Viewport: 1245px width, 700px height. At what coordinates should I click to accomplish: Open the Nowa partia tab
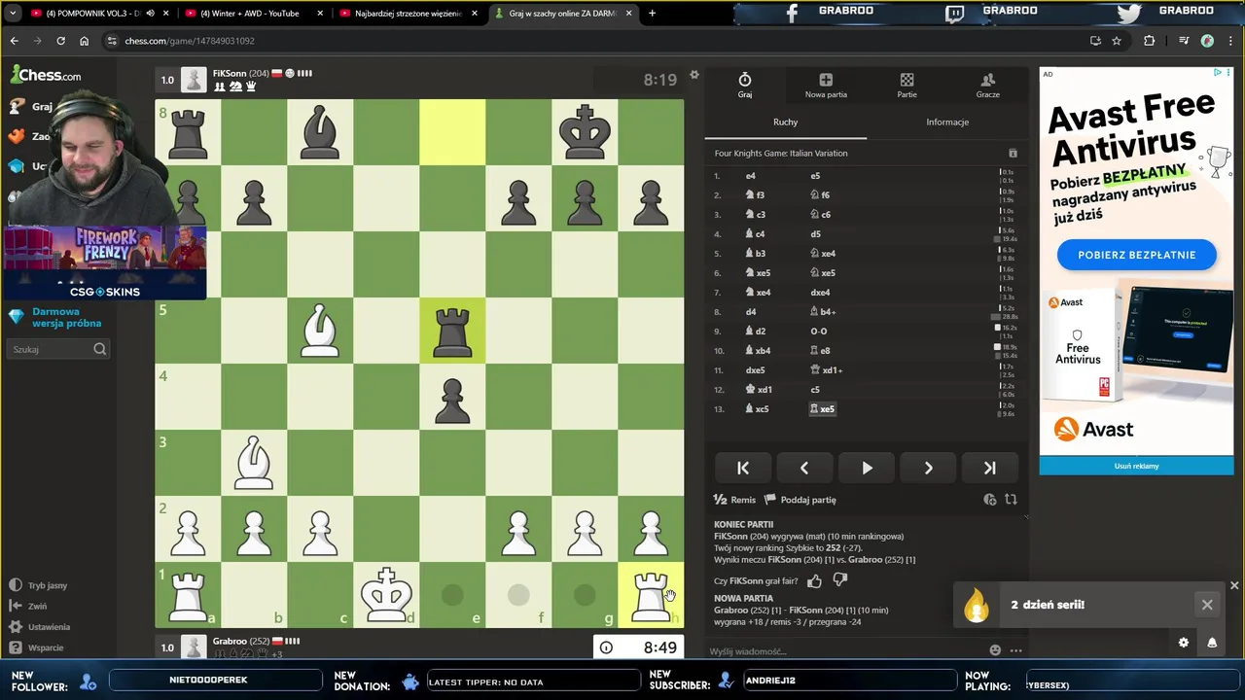826,86
